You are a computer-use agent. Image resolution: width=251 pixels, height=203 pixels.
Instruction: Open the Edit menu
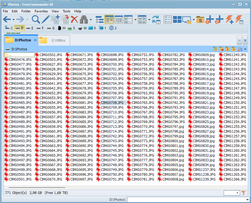coord(15,11)
